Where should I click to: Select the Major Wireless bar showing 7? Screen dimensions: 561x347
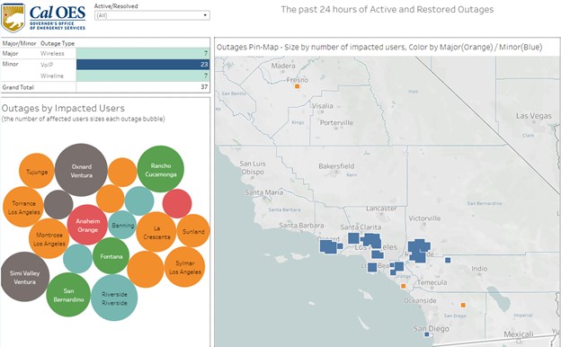point(143,53)
